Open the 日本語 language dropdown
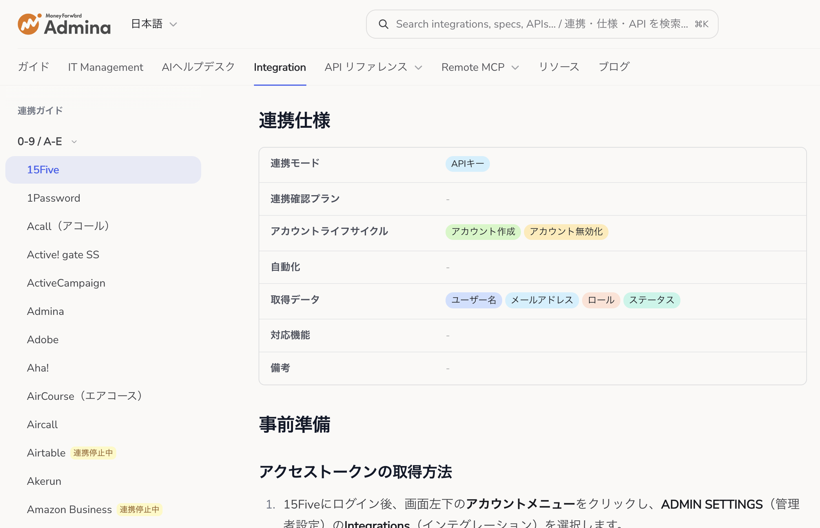 pos(154,24)
